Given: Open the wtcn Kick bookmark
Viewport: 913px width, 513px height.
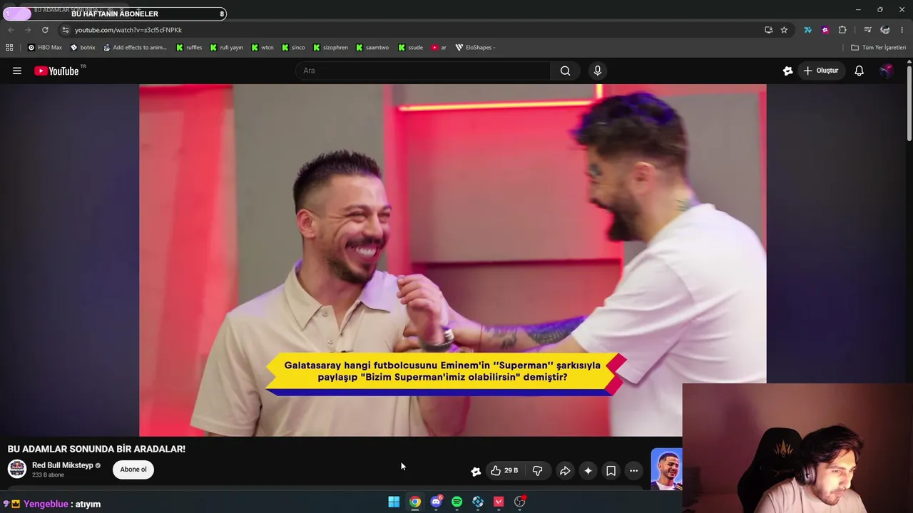Looking at the screenshot, I should pos(262,48).
